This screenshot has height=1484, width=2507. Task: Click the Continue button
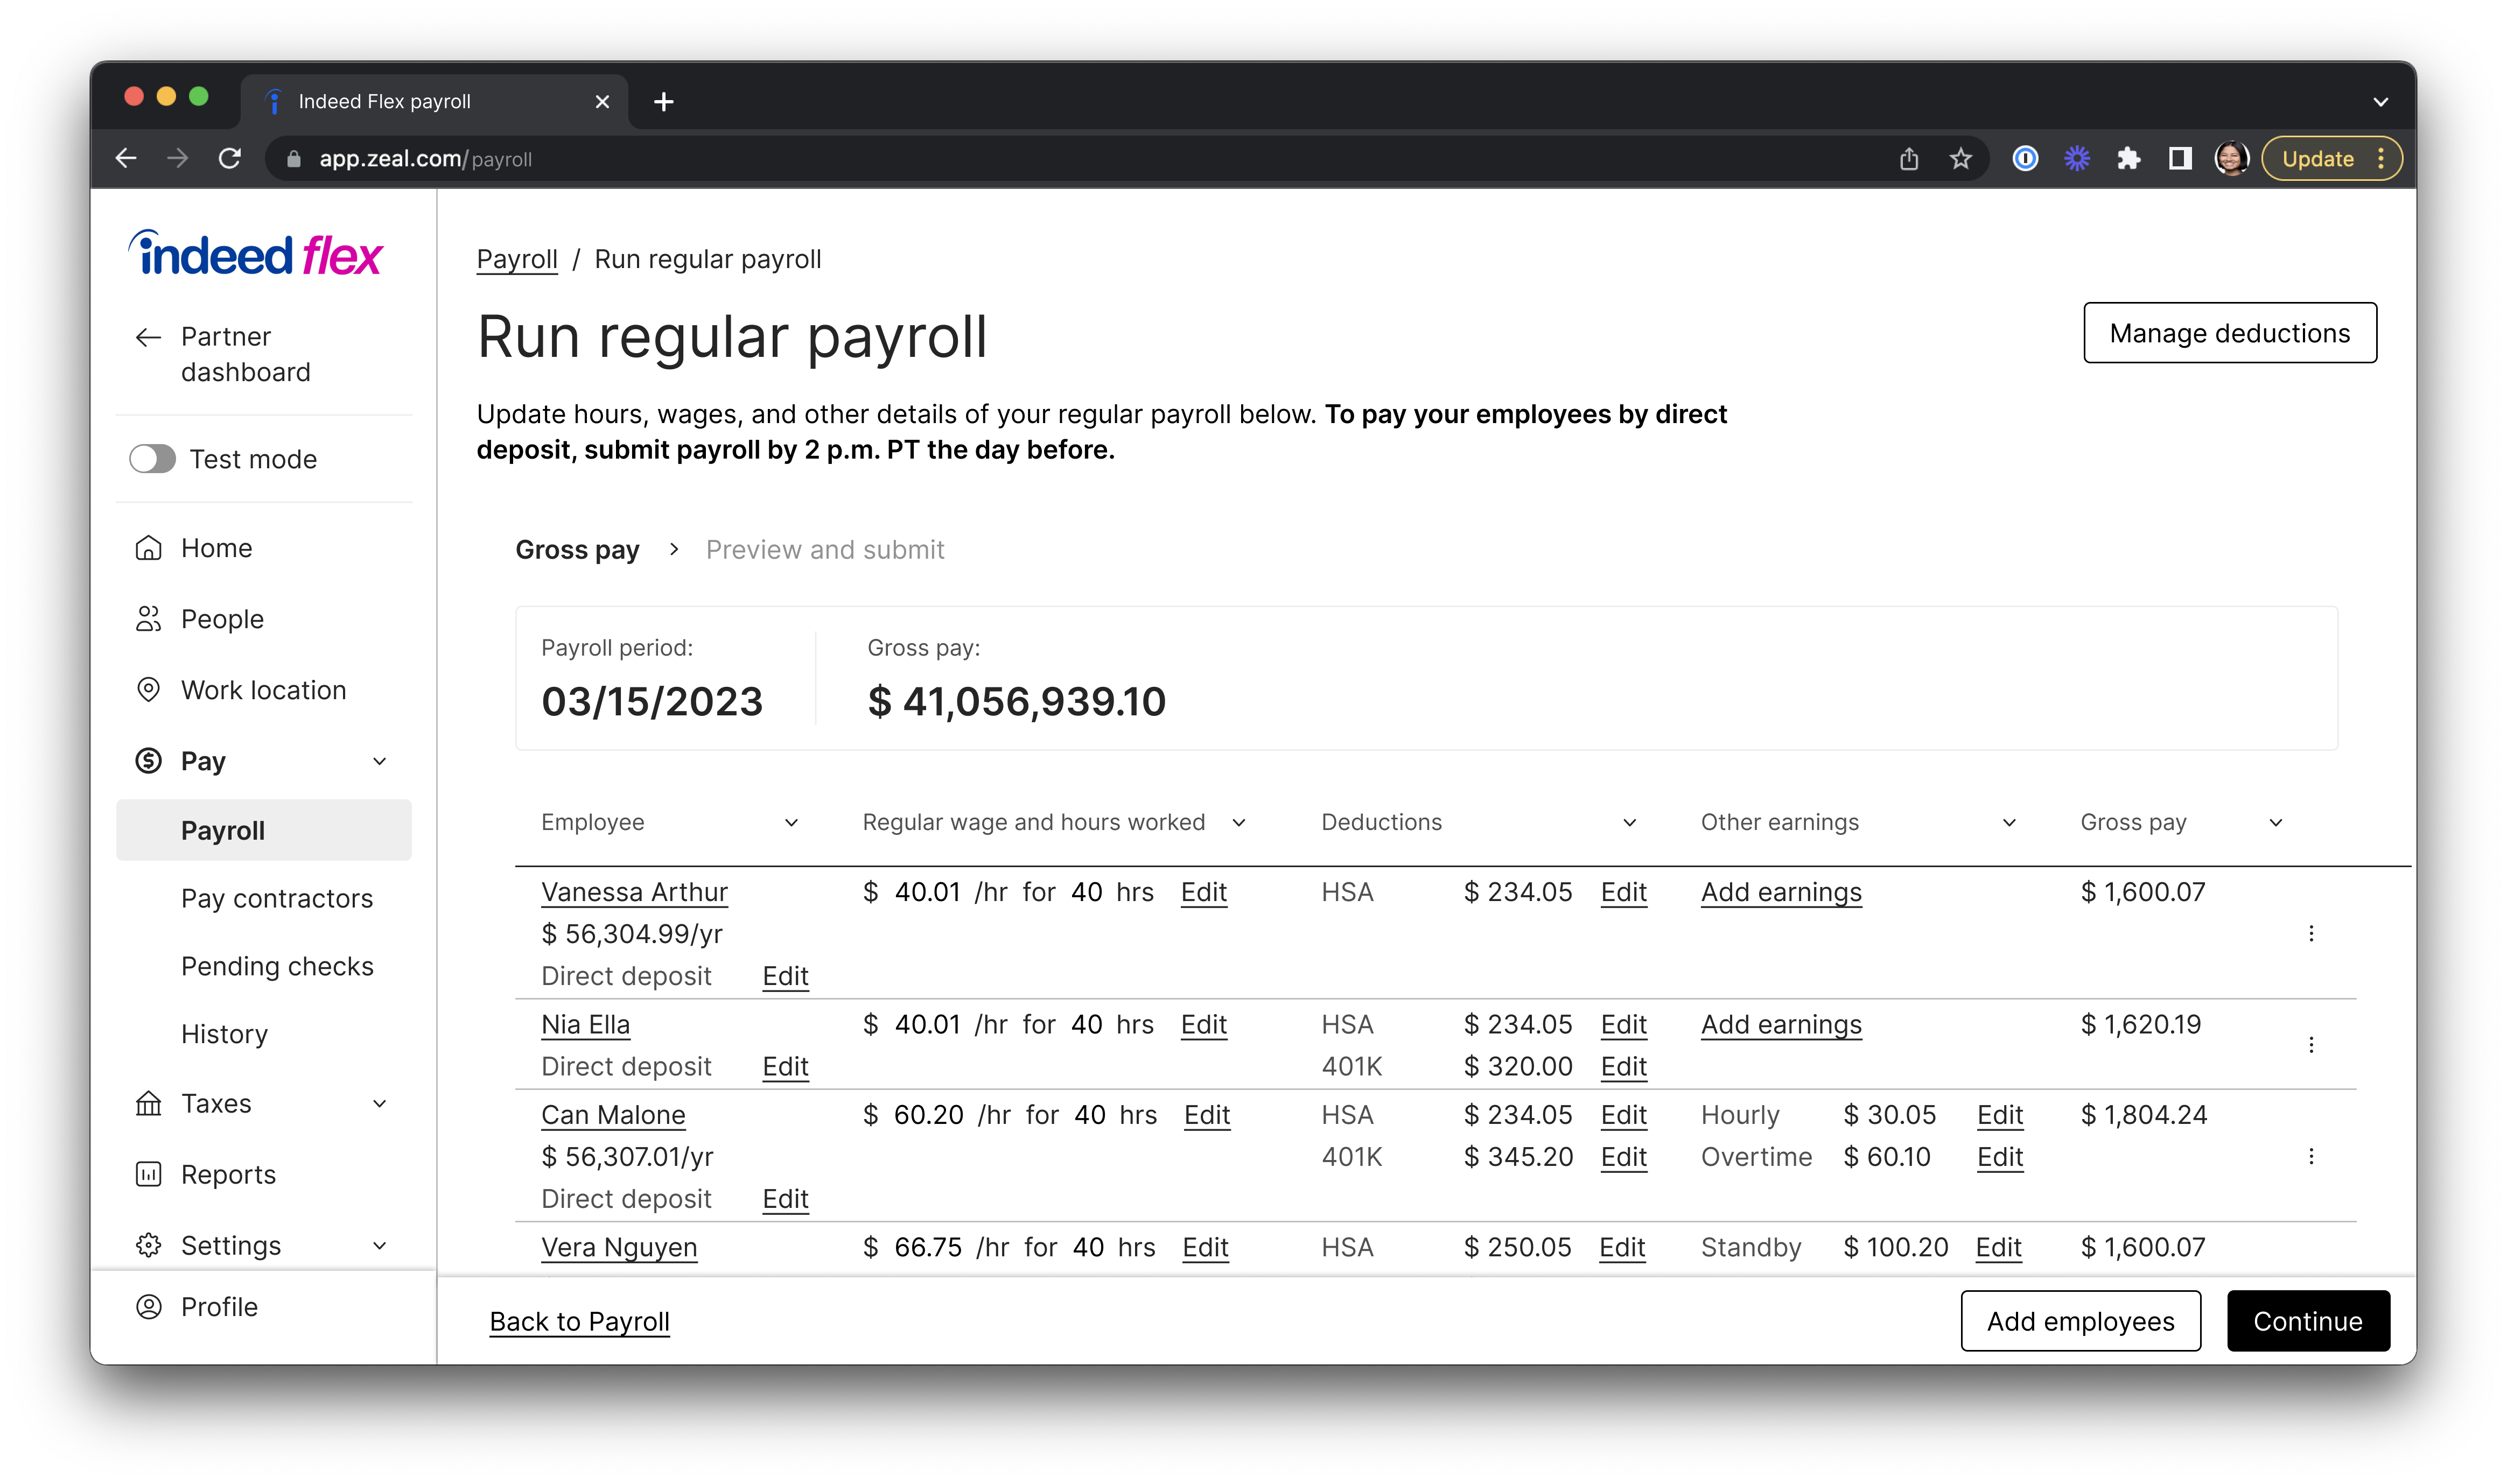[x=2308, y=1321]
